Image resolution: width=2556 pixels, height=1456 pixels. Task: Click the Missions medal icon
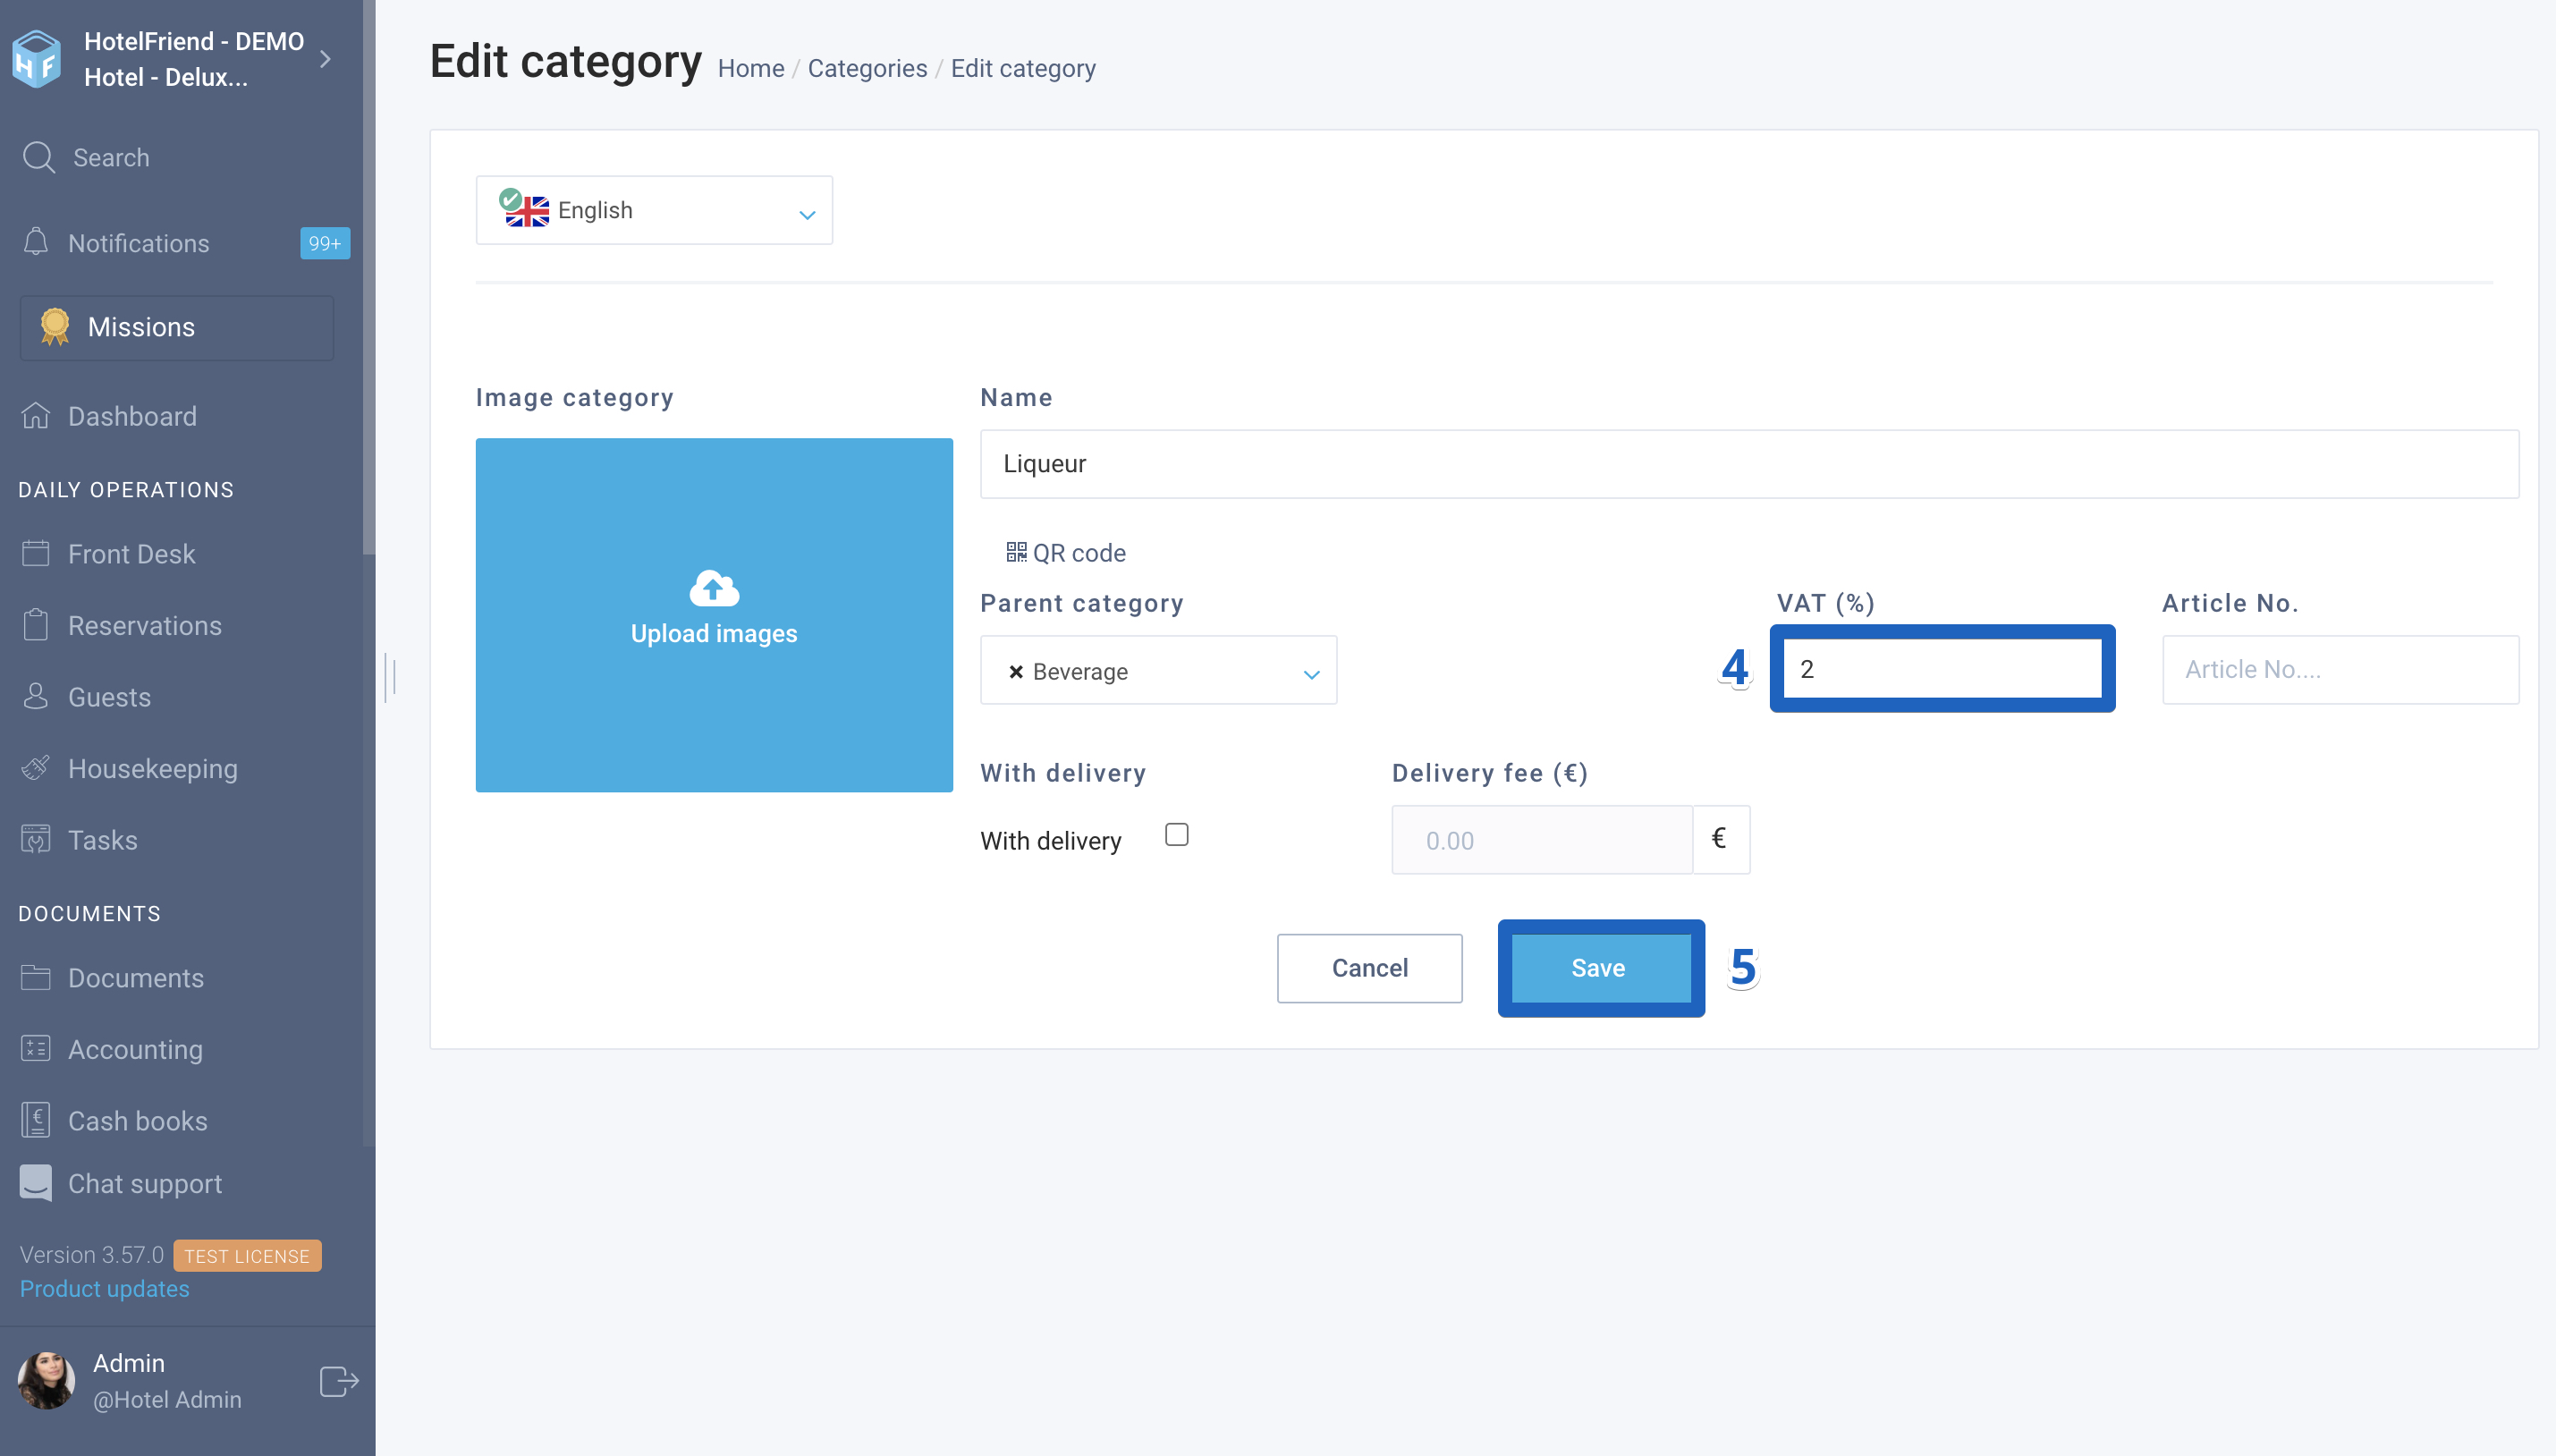point(55,327)
